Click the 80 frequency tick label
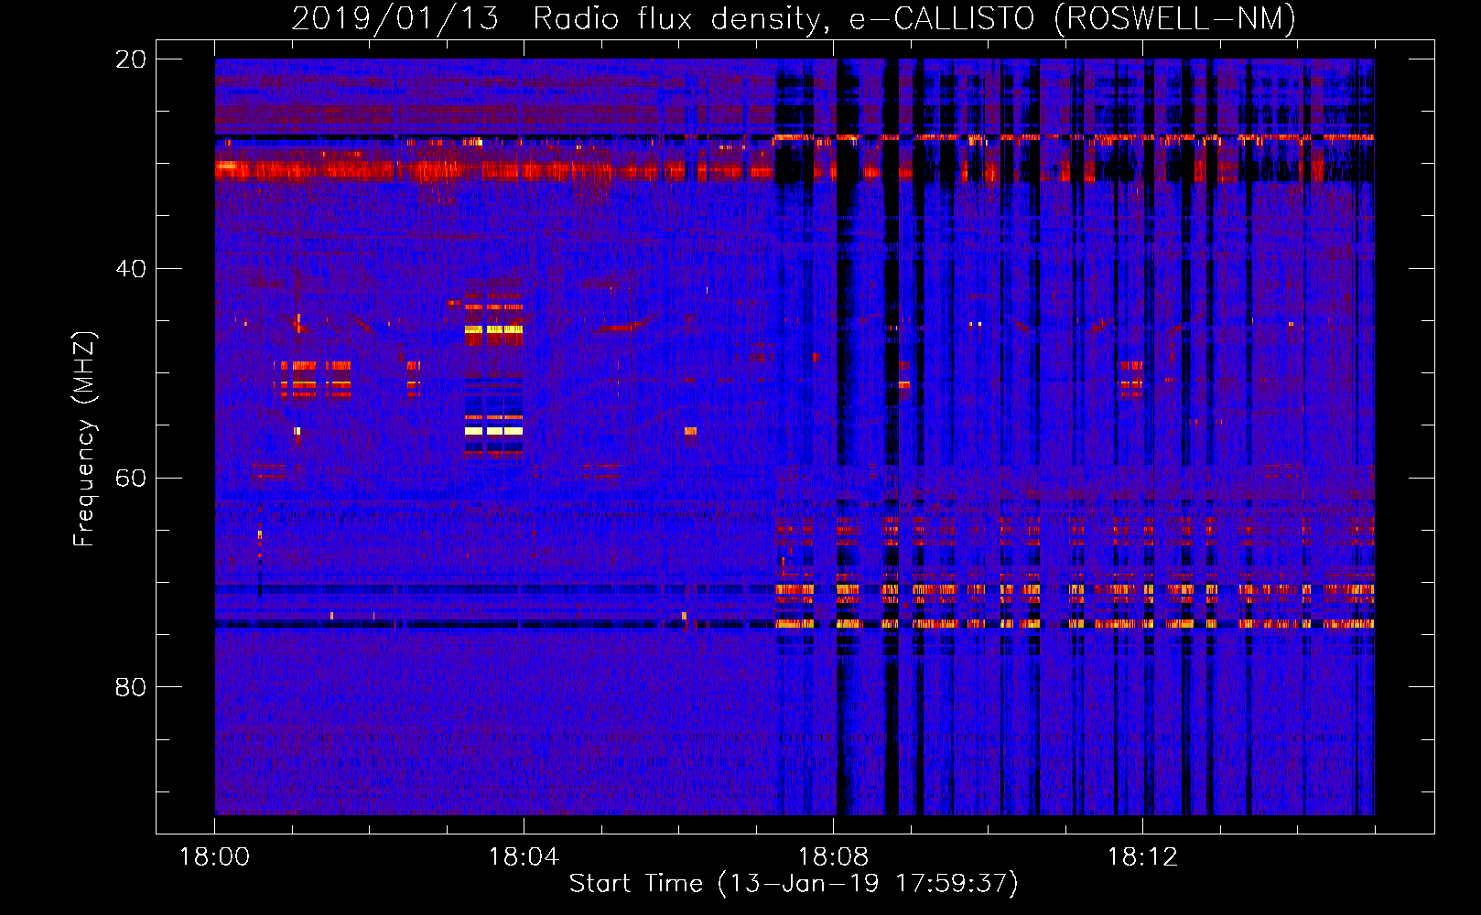Image resolution: width=1481 pixels, height=915 pixels. [x=131, y=687]
